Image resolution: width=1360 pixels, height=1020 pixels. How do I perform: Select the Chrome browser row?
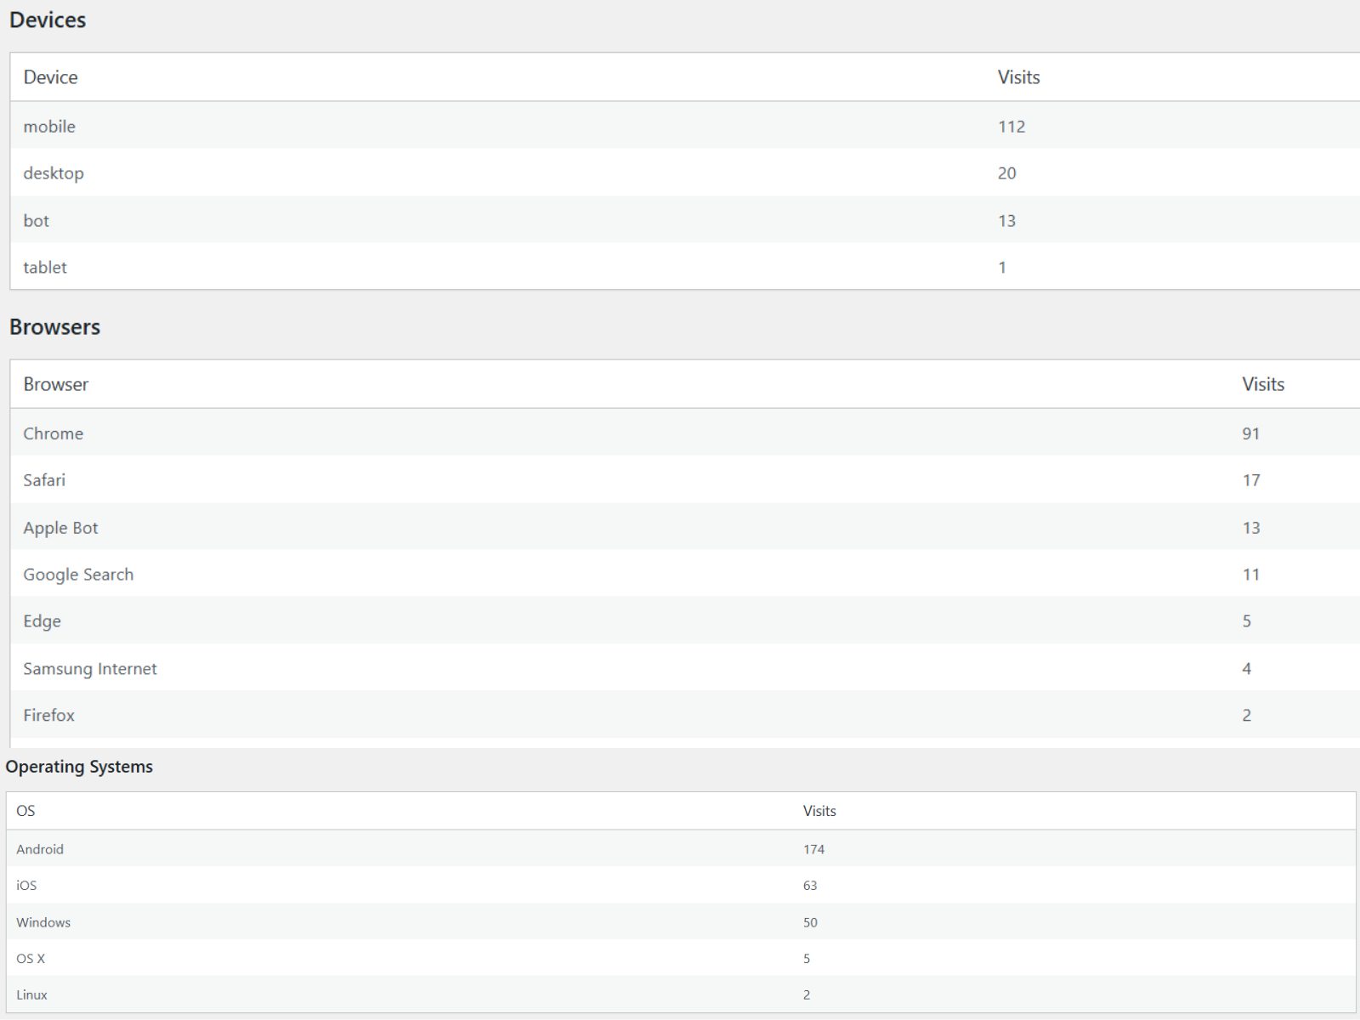click(x=54, y=433)
